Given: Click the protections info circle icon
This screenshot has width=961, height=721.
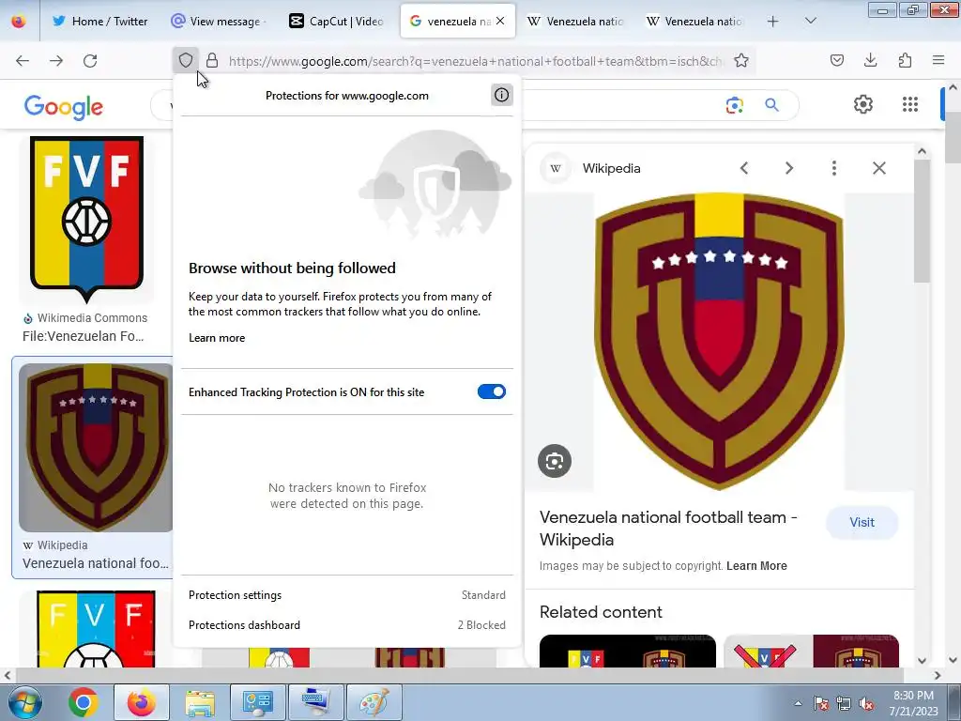Looking at the screenshot, I should click(x=502, y=95).
